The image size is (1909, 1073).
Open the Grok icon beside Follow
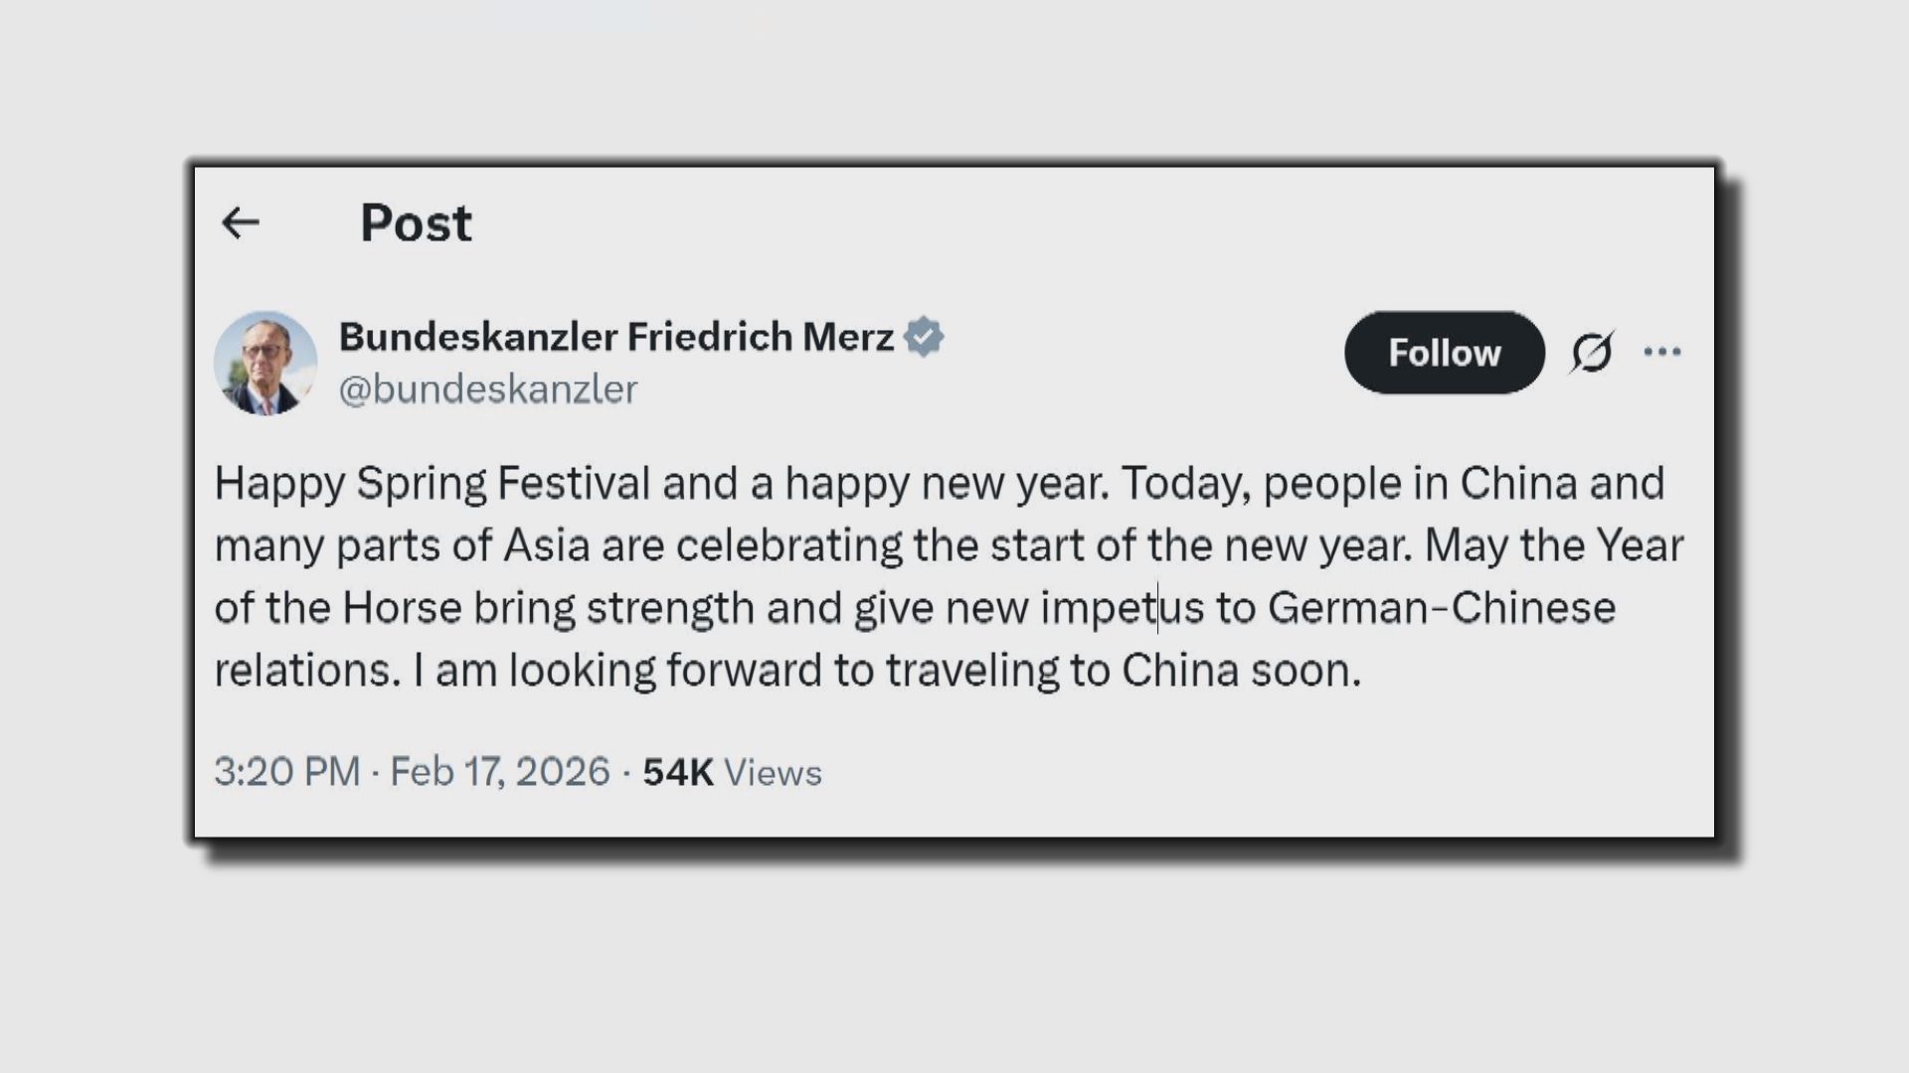1592,352
